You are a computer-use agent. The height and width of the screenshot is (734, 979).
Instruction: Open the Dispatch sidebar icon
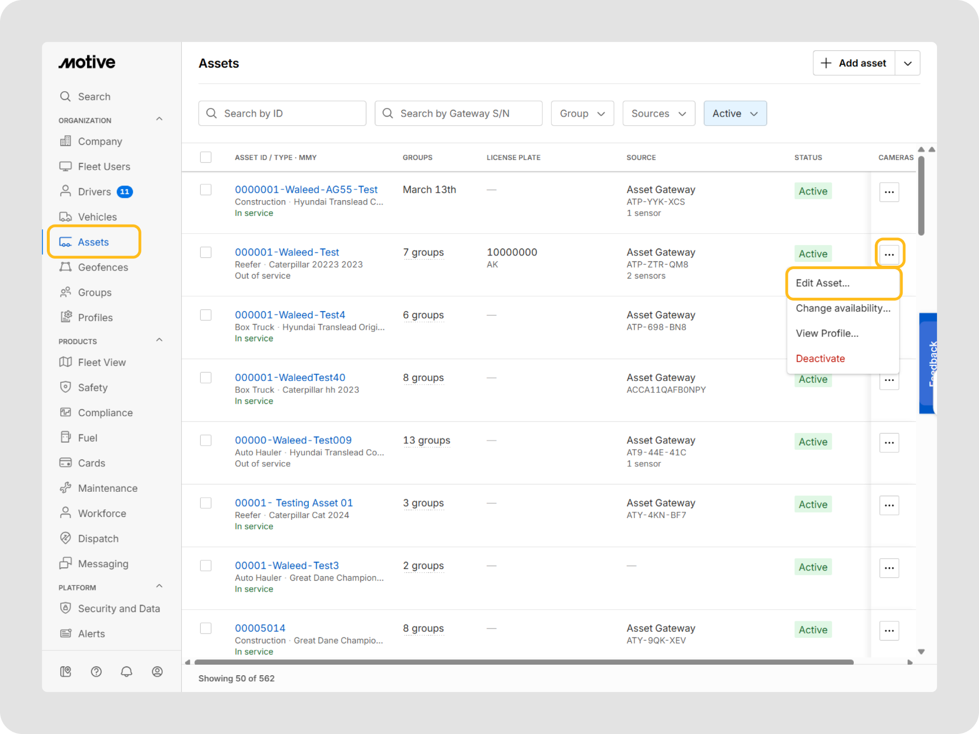(x=65, y=538)
